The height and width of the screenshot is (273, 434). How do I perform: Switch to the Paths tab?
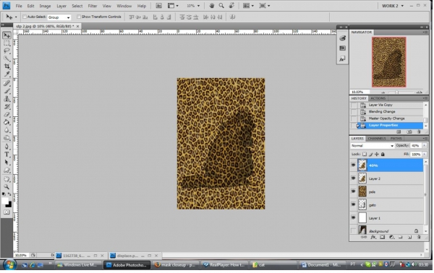[x=396, y=139]
